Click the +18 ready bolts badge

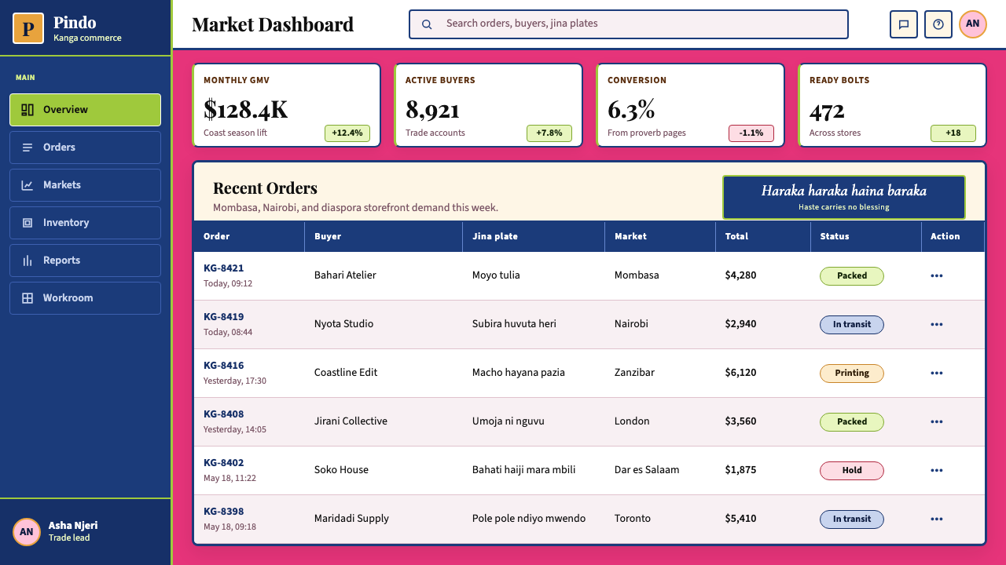tap(953, 133)
